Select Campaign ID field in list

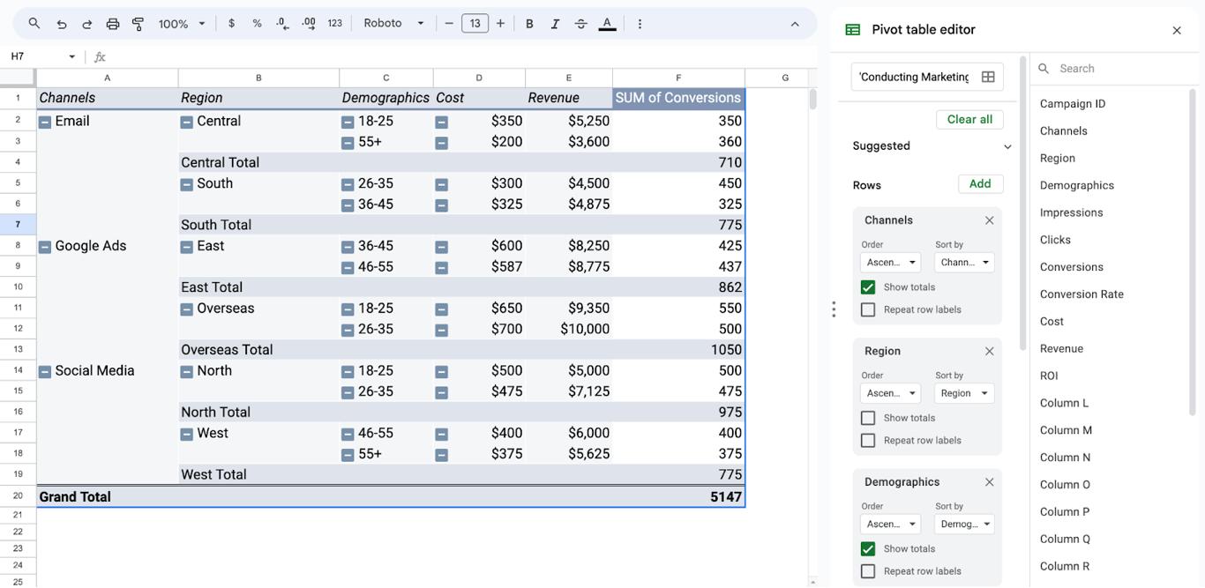[x=1073, y=104]
